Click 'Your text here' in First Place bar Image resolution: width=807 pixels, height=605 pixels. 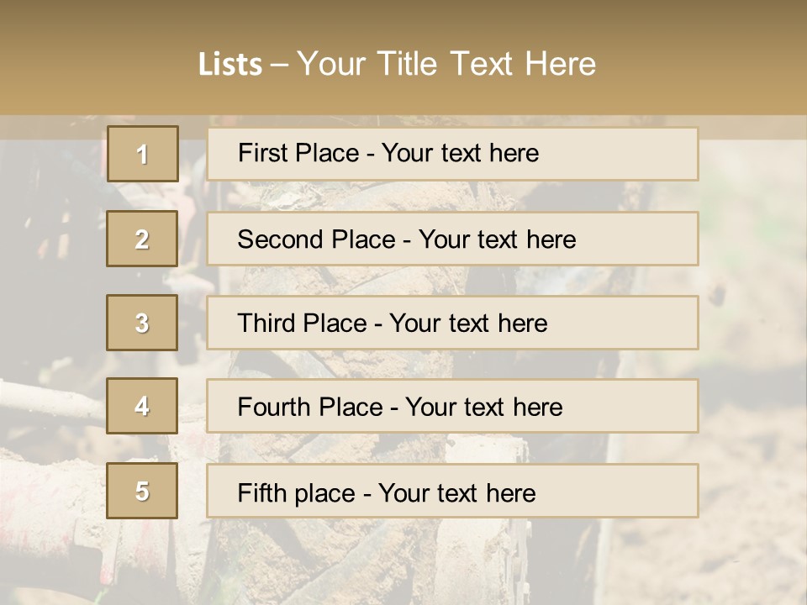point(460,153)
